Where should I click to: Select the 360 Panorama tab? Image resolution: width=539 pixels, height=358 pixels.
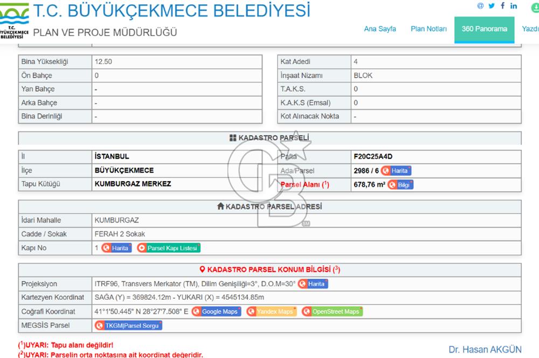point(484,29)
